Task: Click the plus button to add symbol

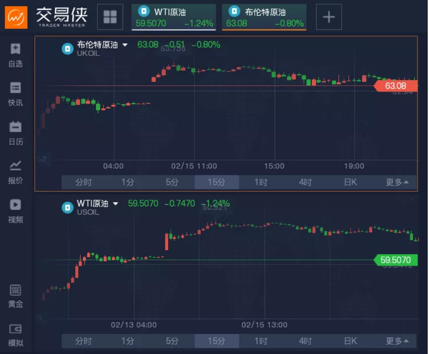Action: pos(329,17)
